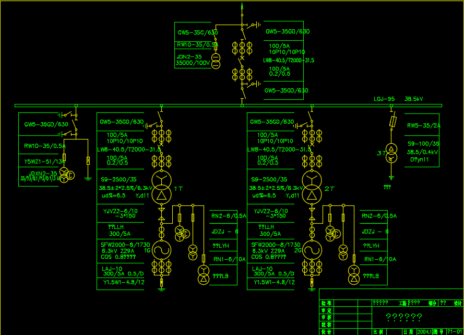464x335 pixels.
Task: Select S9-2500/35 label beside 1T transformer
Action: pos(118,179)
